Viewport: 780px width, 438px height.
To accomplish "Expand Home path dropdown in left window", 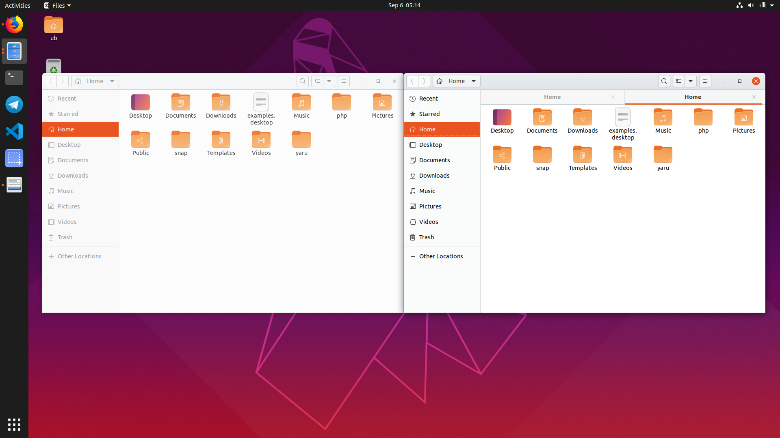I will pos(112,81).
